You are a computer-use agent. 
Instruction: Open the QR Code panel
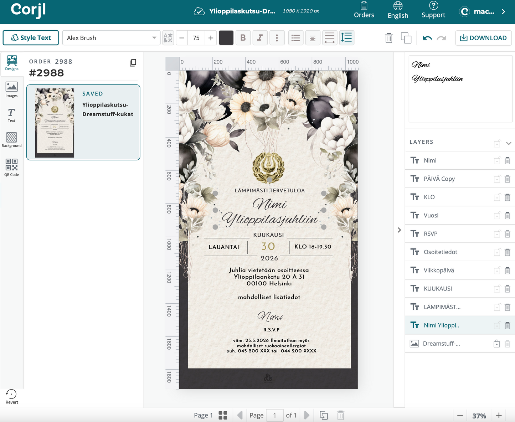11,167
